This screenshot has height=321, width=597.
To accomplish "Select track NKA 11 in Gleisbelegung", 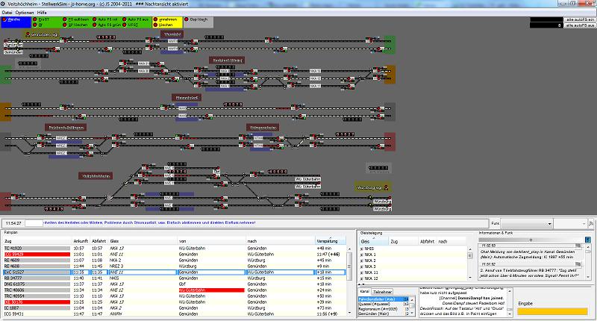I will 413,272.
